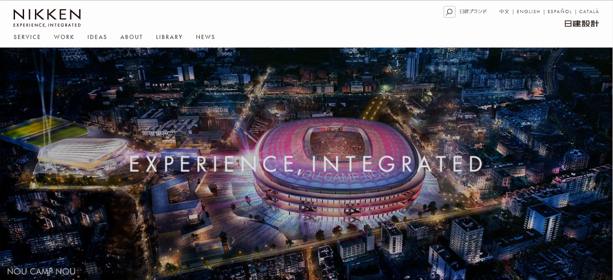Screen dimensions: 613x280
Task: Switch language to ESPAÑOL
Action: coord(560,12)
